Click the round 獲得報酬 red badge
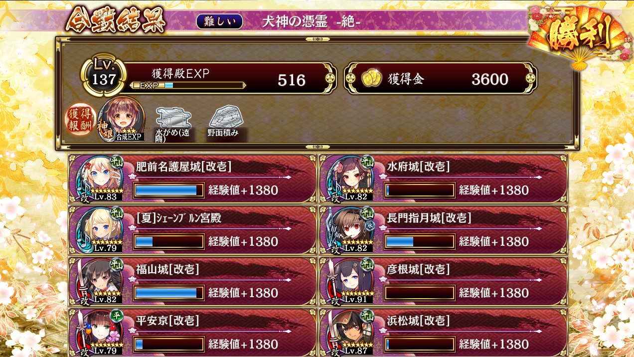The width and height of the screenshot is (634, 357). click(80, 120)
